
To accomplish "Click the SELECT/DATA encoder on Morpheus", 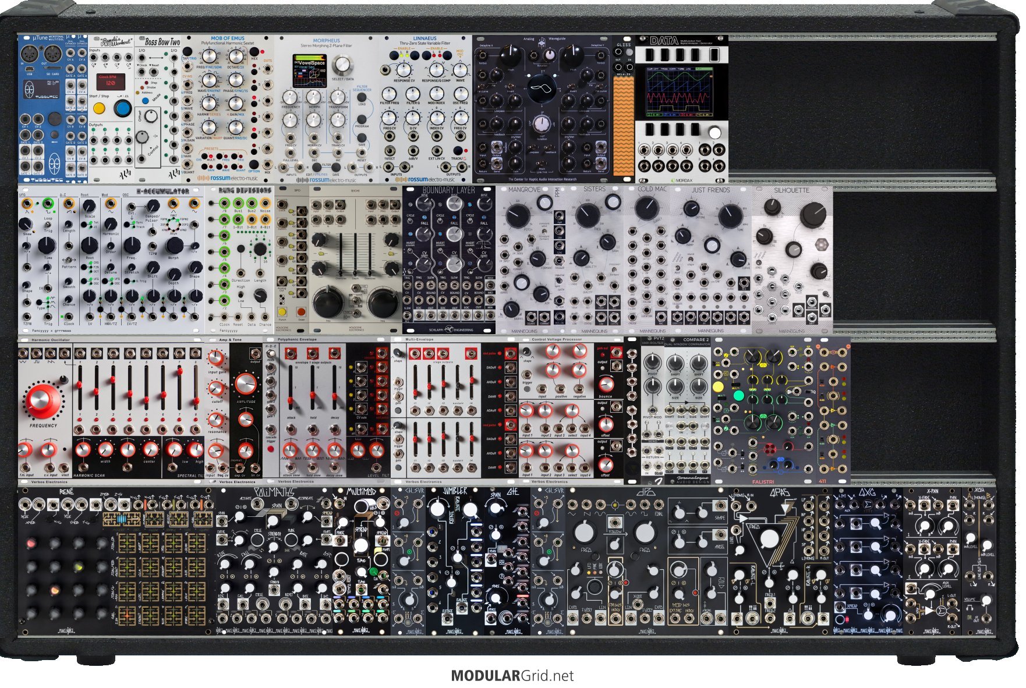I will click(342, 64).
